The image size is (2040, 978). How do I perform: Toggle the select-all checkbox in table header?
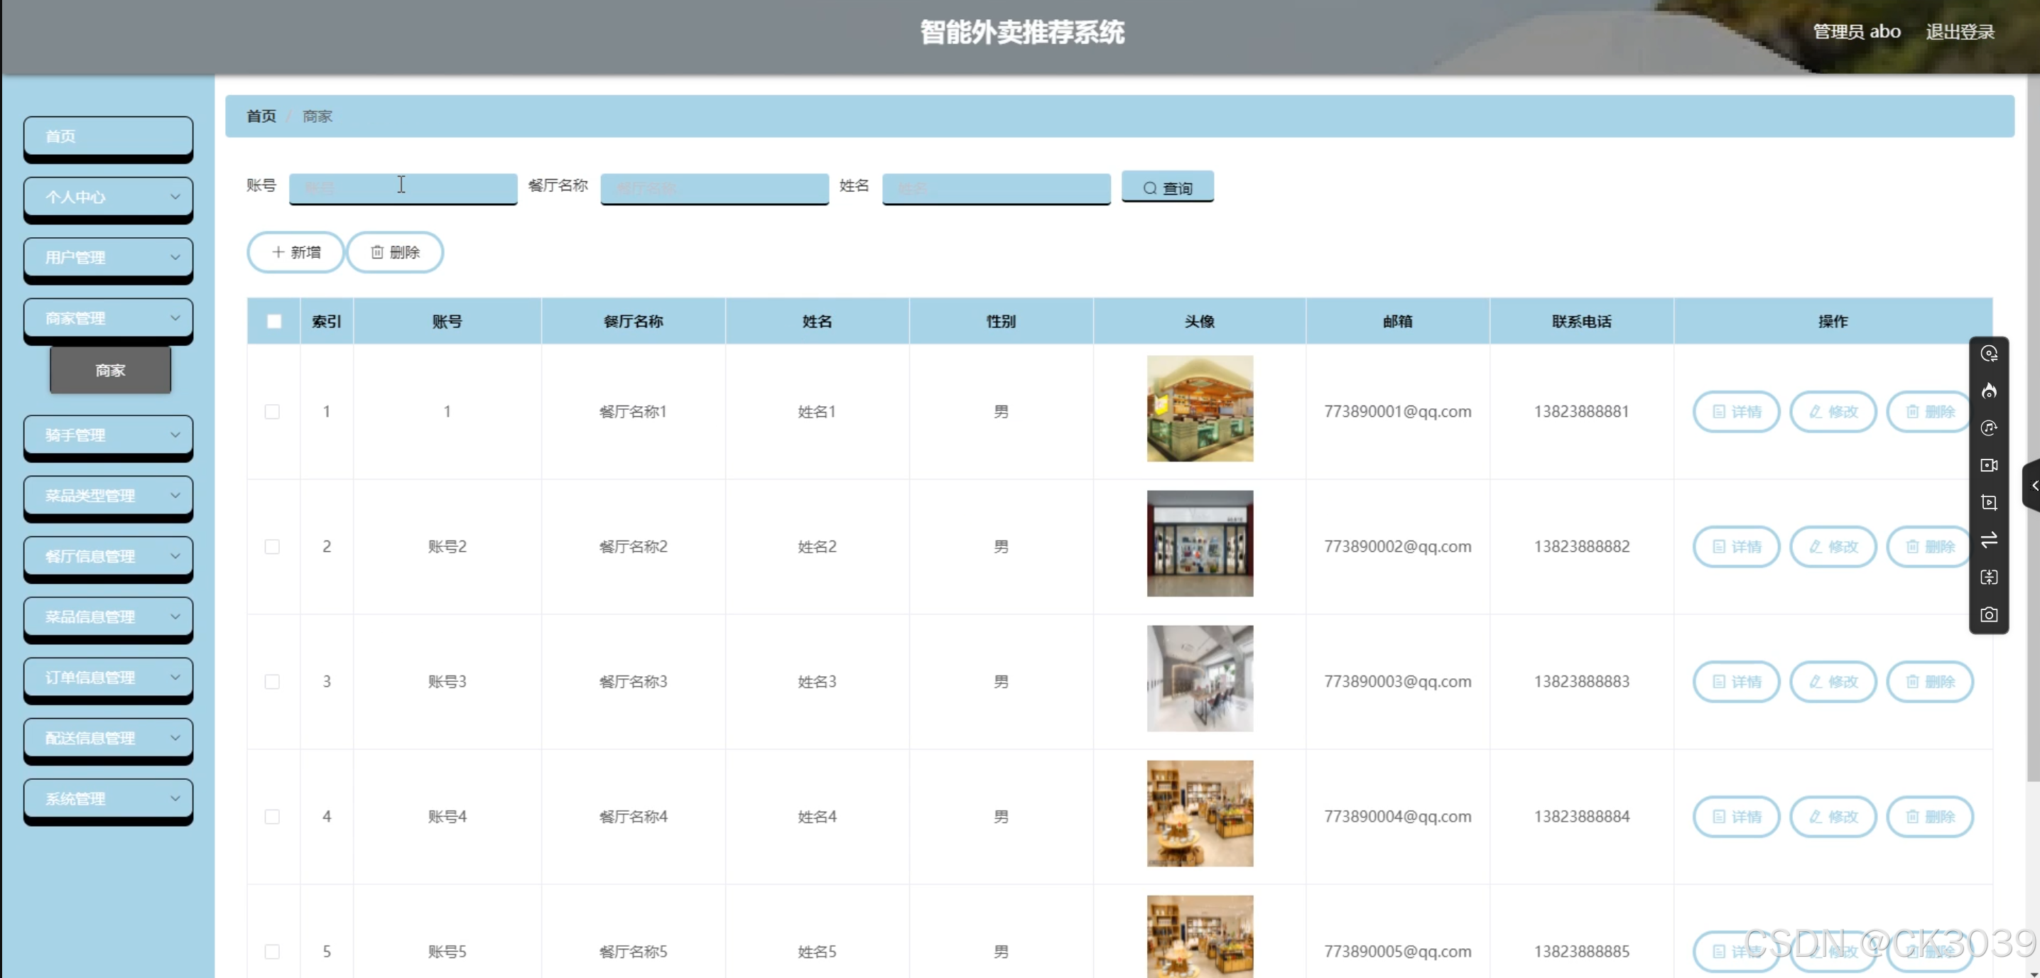(x=274, y=322)
